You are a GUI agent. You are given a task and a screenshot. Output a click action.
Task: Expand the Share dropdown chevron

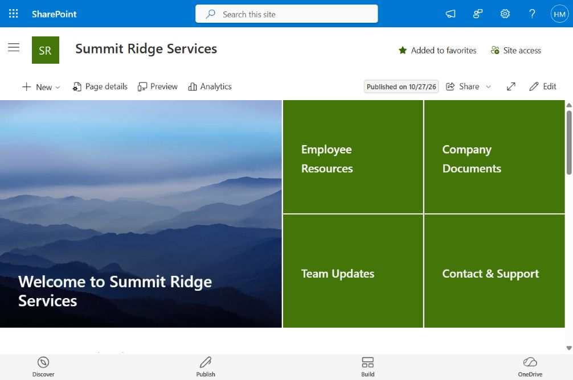[x=488, y=87]
